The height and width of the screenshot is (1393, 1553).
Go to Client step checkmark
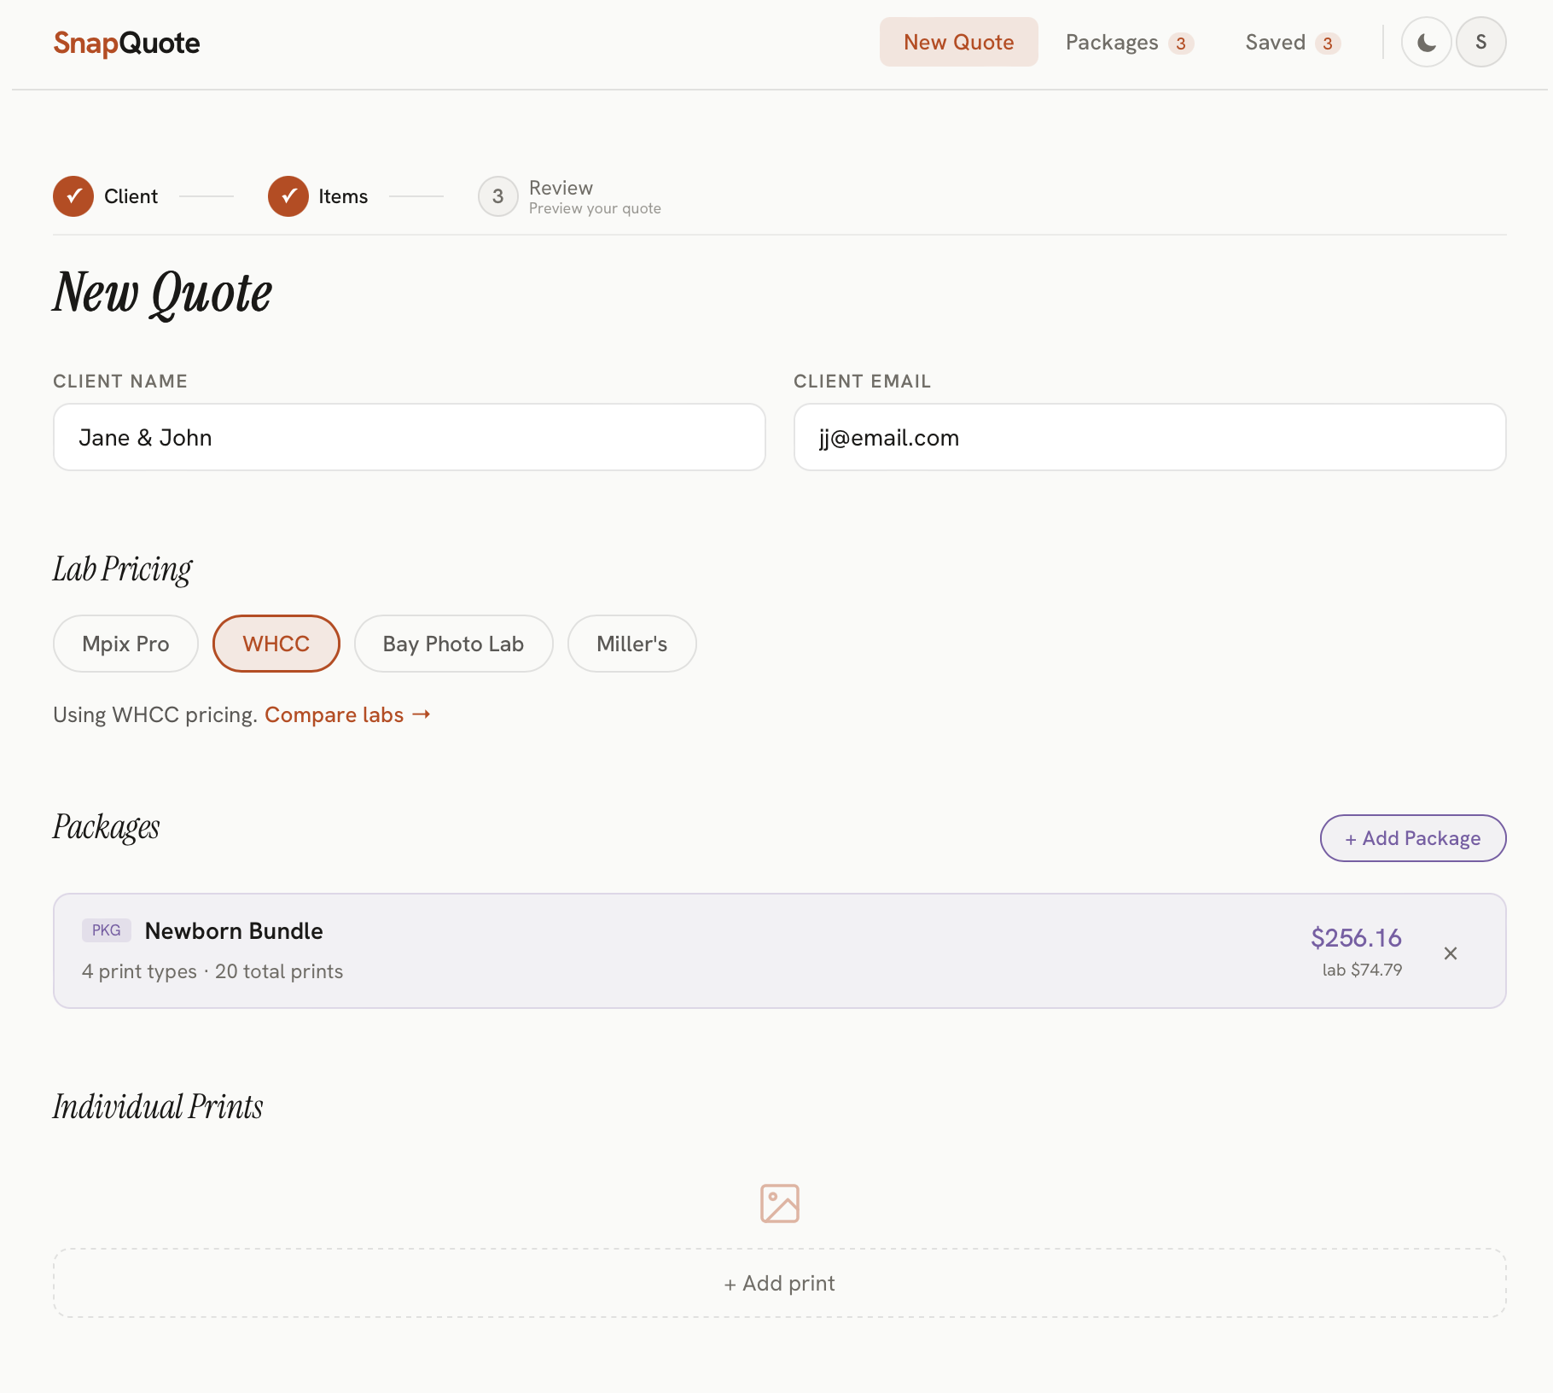73,196
